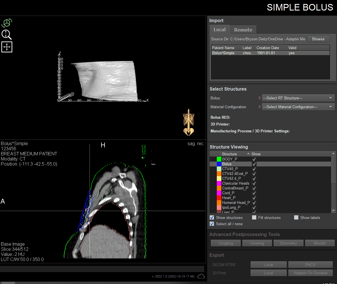Select the zoom magnifier tool
Image resolution: width=337 pixels, height=284 pixels.
7,35
